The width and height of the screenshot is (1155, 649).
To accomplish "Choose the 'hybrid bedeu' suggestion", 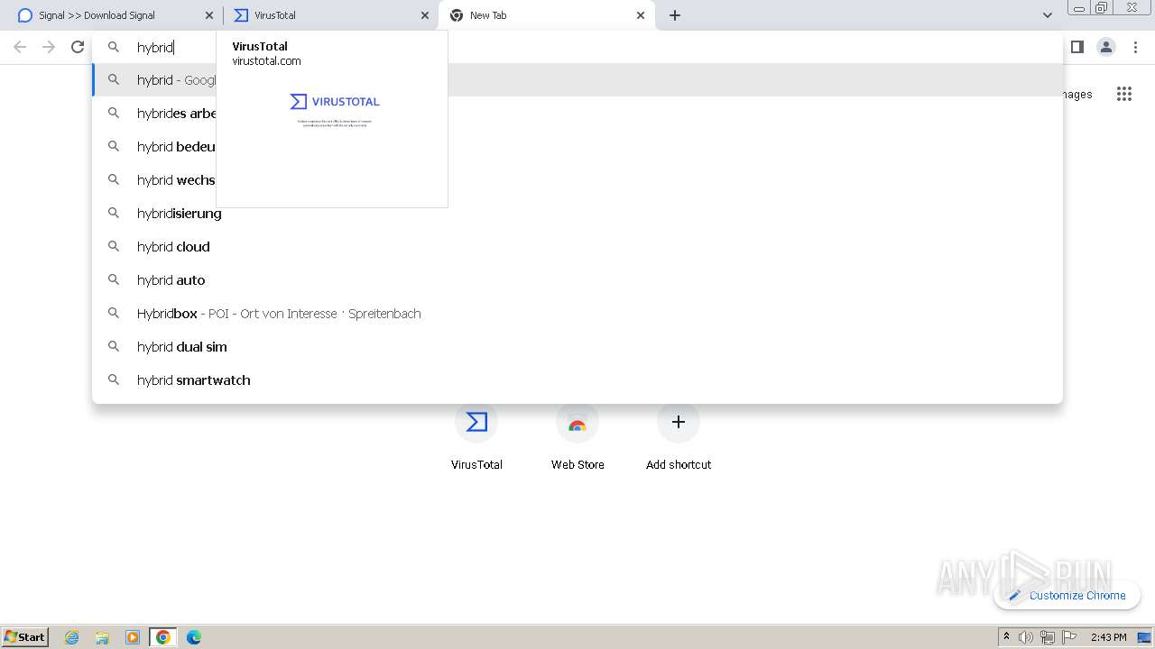I will 577,147.
